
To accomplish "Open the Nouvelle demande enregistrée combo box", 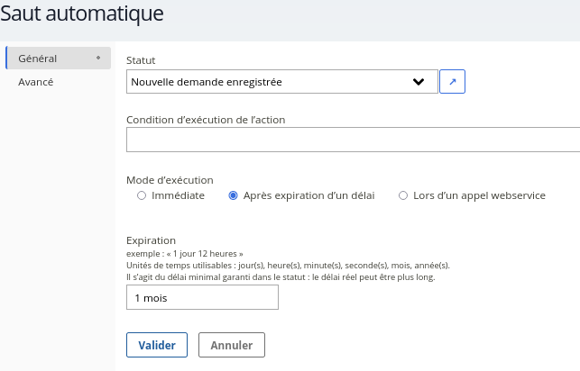I will (x=281, y=82).
